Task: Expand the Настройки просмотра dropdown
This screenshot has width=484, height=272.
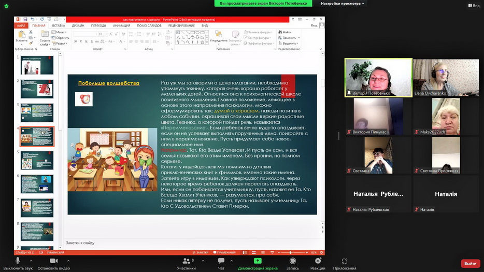Action: tap(343, 3)
